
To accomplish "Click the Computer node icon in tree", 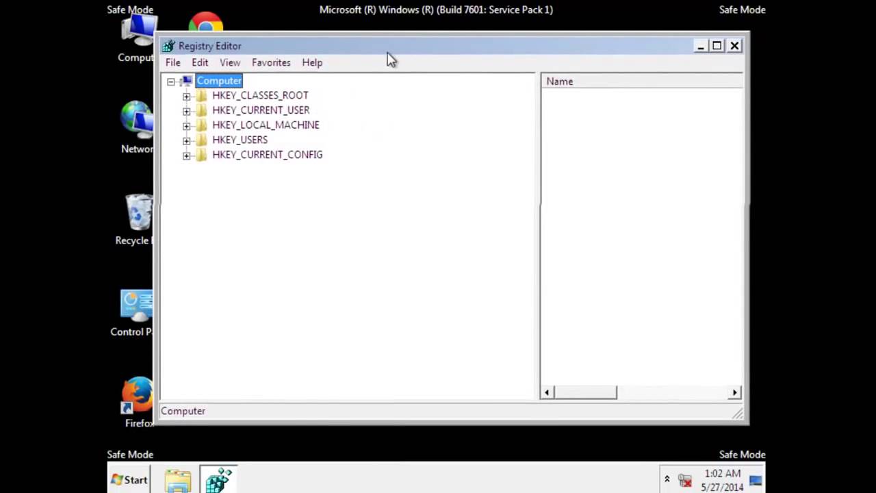I will pyautogui.click(x=187, y=81).
